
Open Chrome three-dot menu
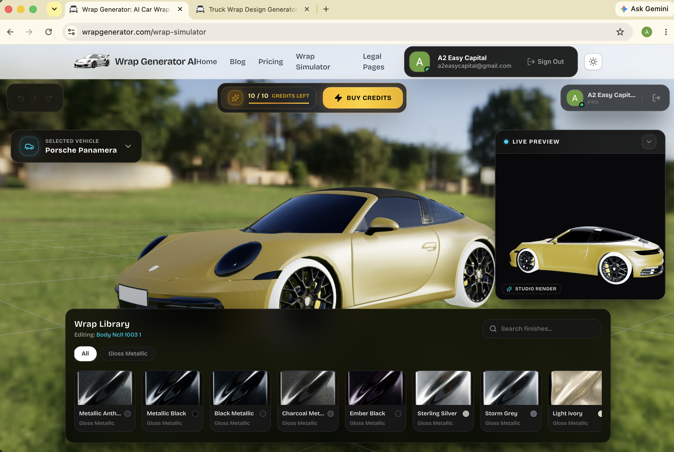click(x=666, y=32)
